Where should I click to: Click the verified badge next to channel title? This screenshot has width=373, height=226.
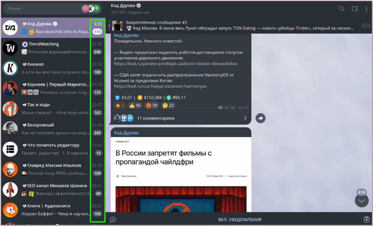coord(139,6)
